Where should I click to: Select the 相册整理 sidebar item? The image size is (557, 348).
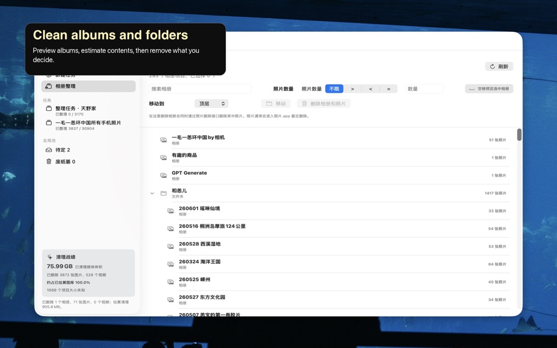(x=88, y=86)
